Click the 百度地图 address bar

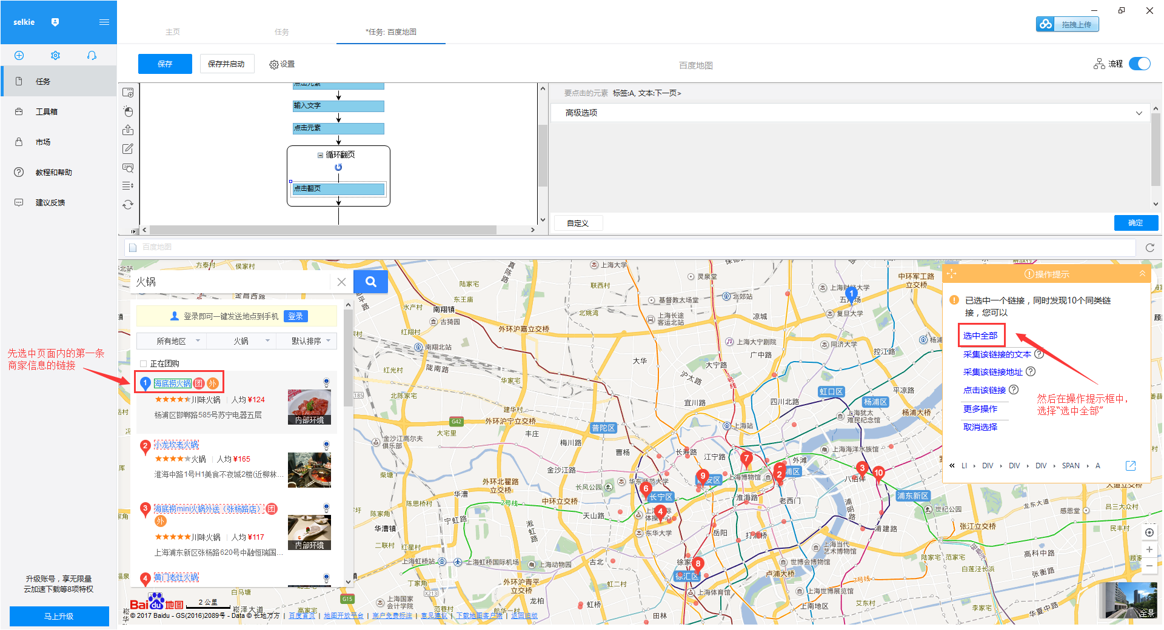(630, 247)
